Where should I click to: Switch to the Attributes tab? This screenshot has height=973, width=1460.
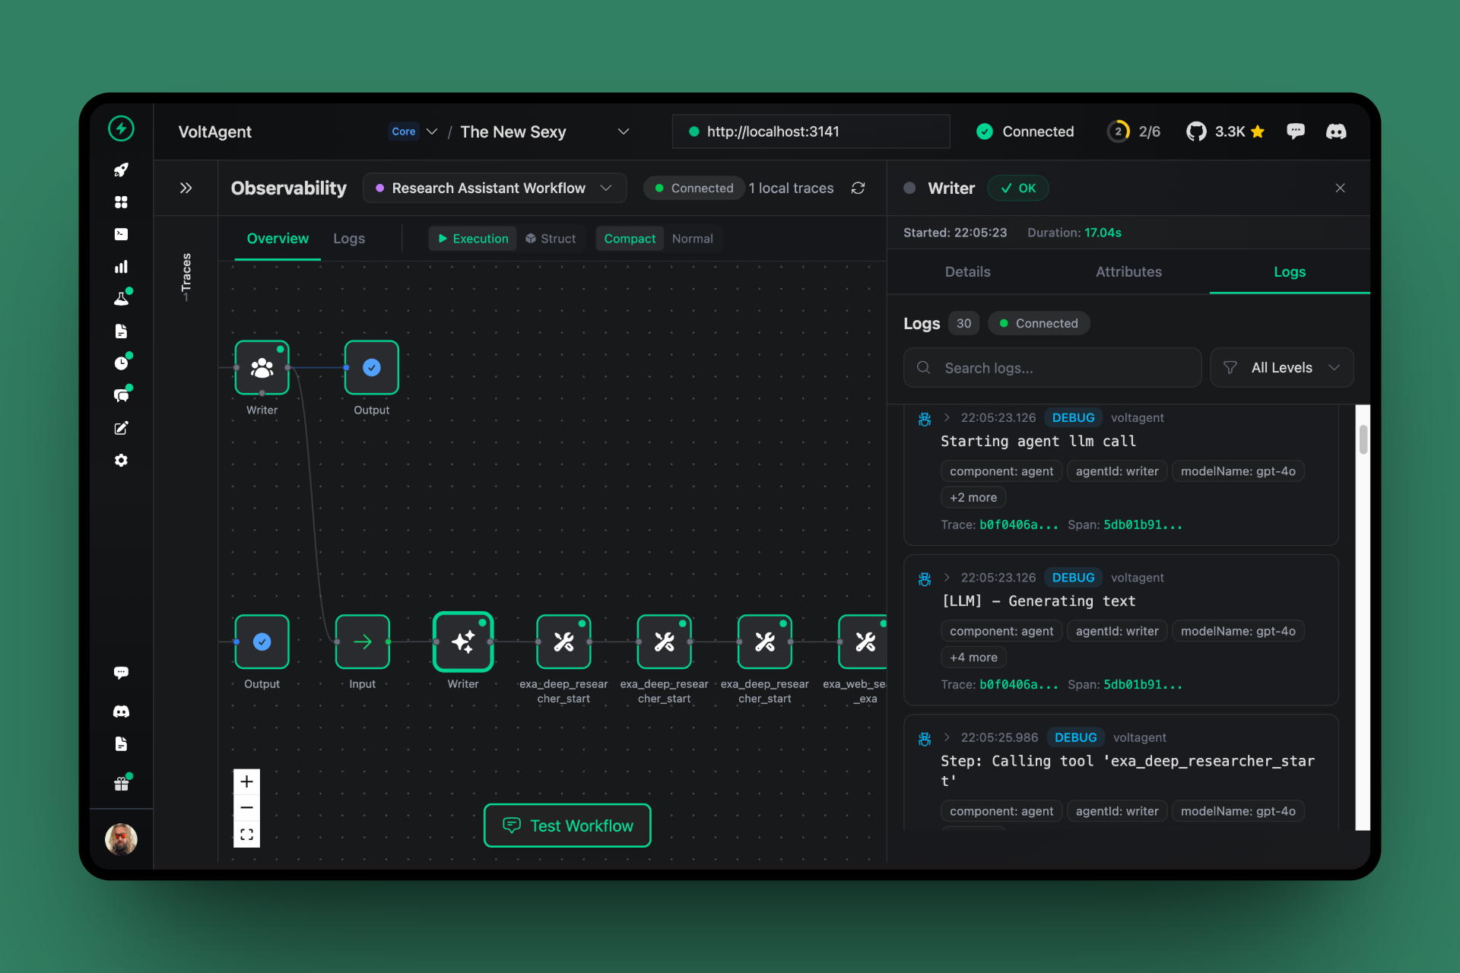[1128, 272]
